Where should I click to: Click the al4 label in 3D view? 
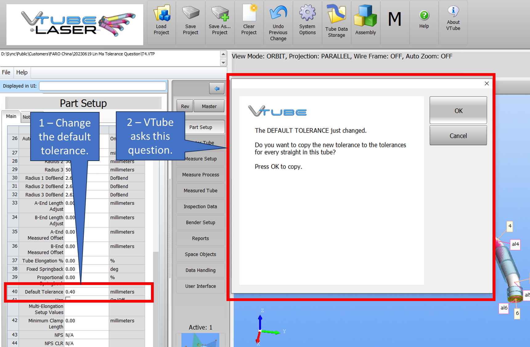(515, 244)
